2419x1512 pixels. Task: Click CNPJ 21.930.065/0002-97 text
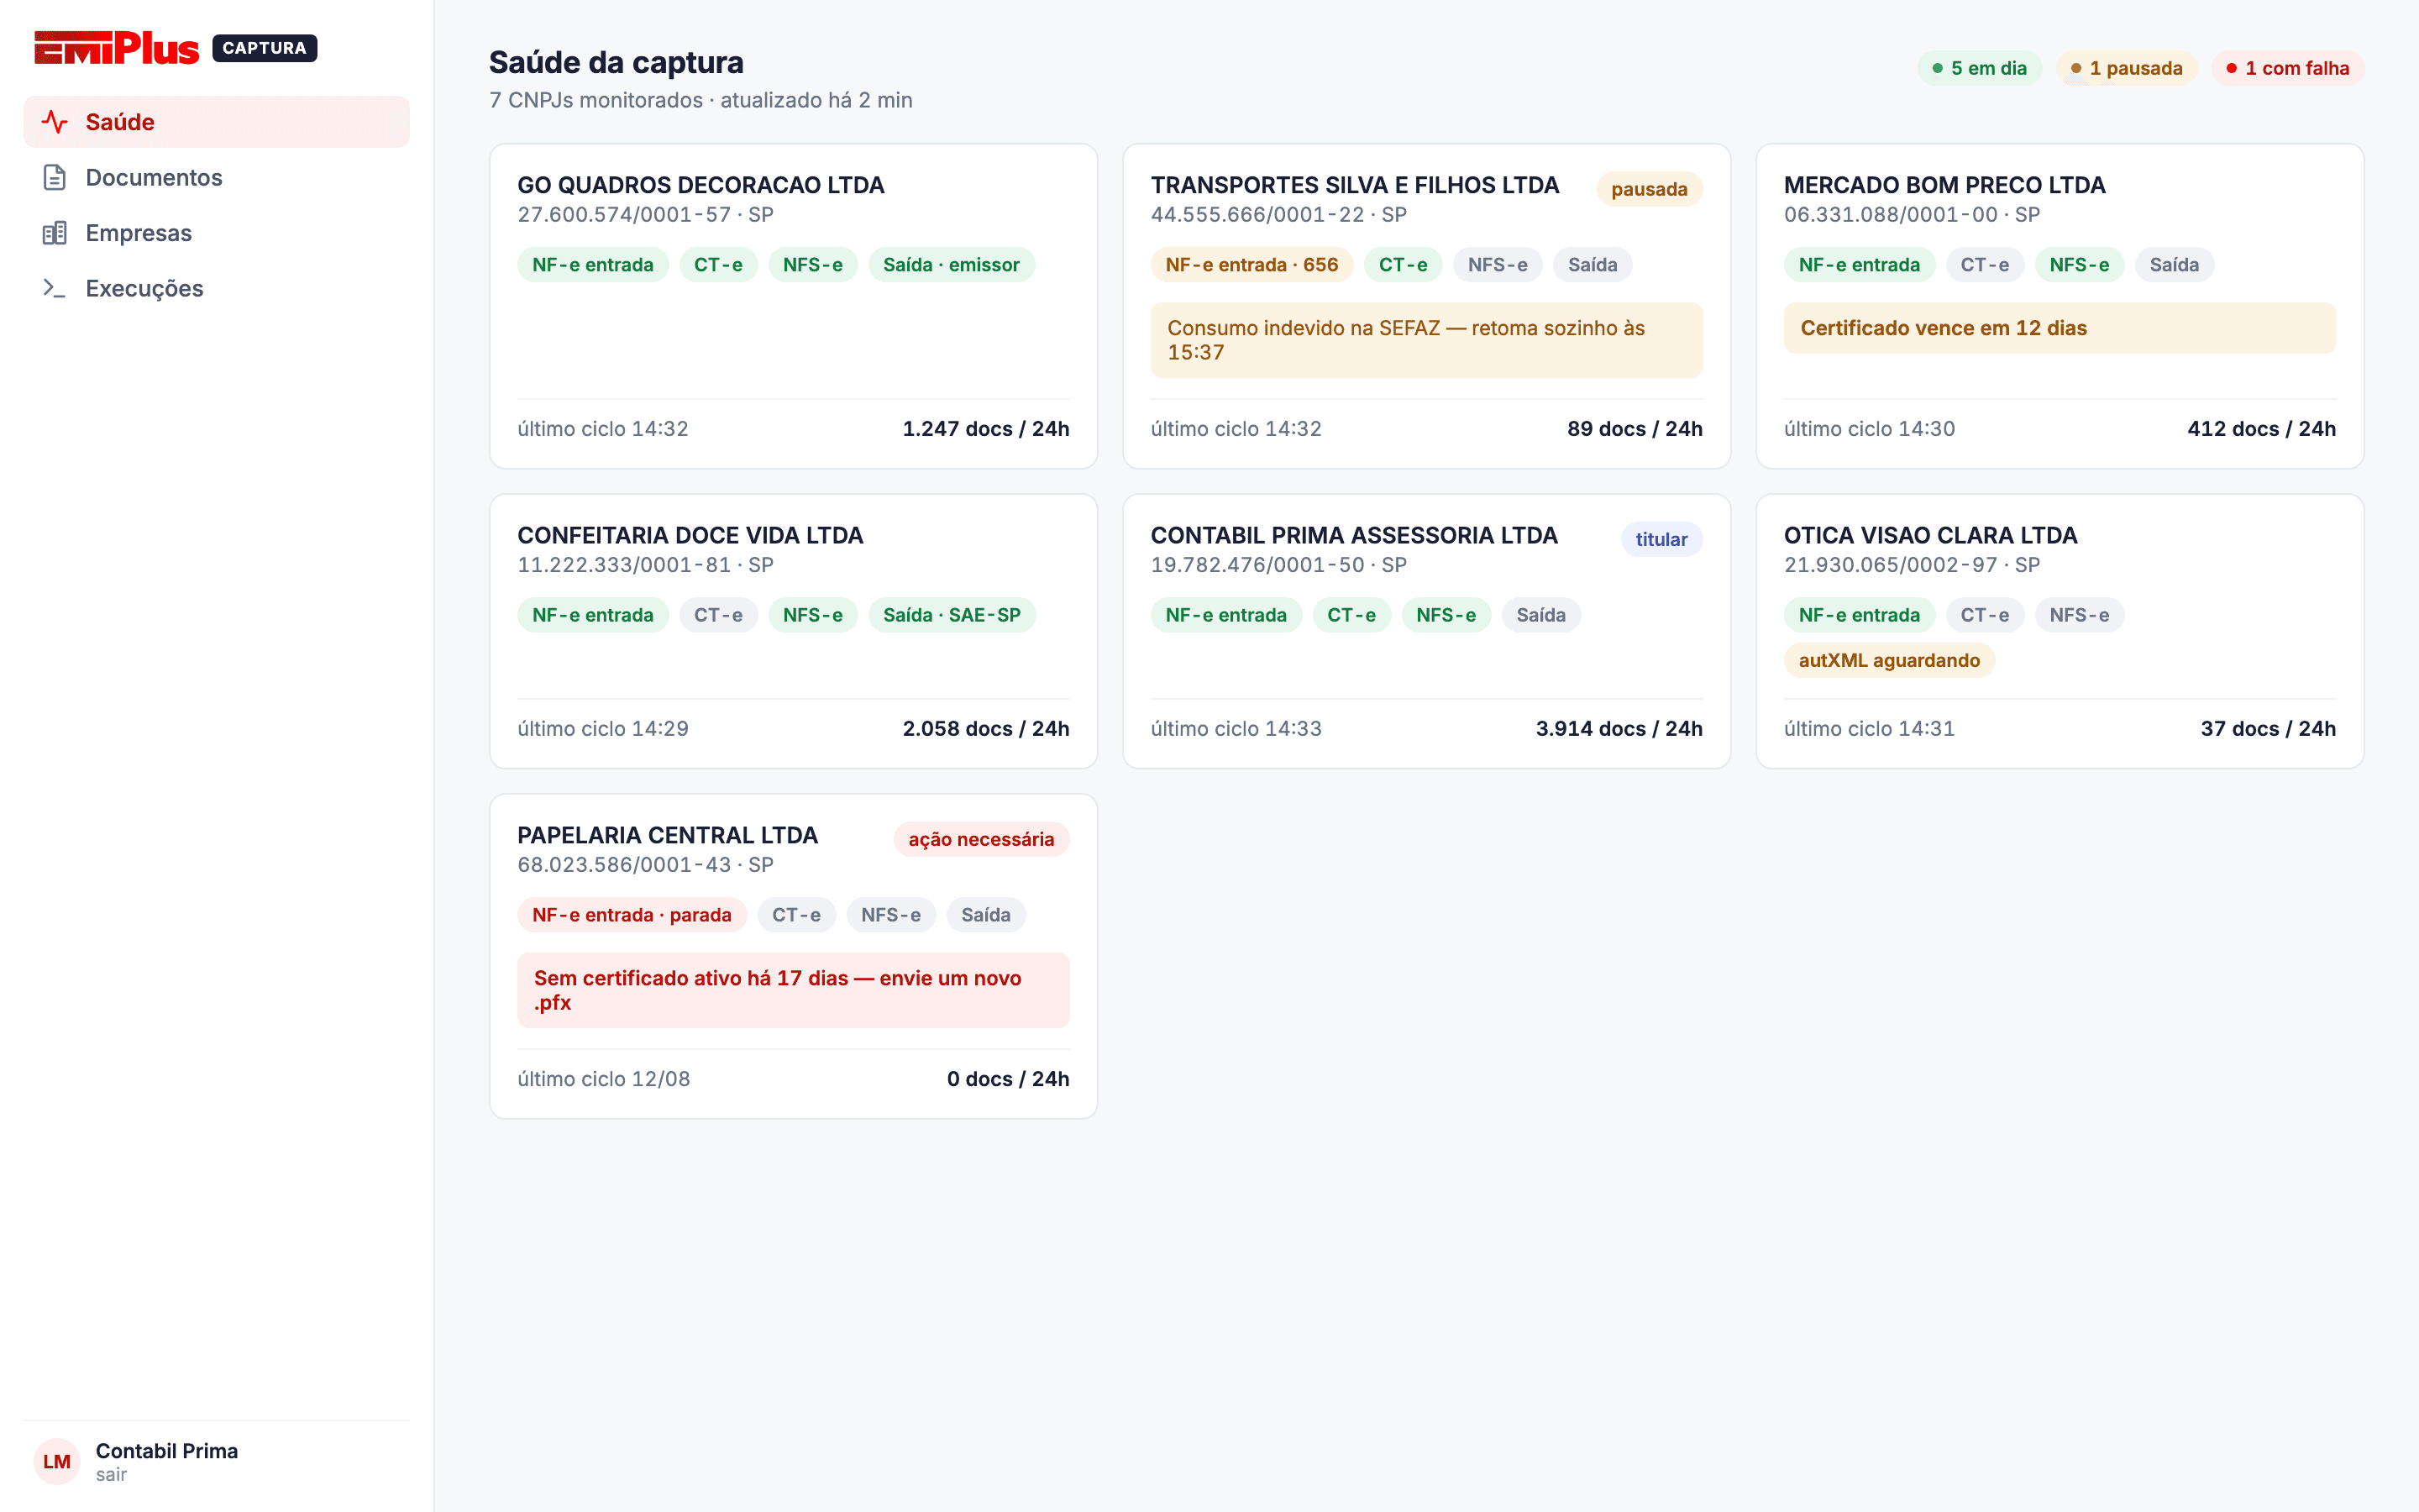click(x=1890, y=564)
